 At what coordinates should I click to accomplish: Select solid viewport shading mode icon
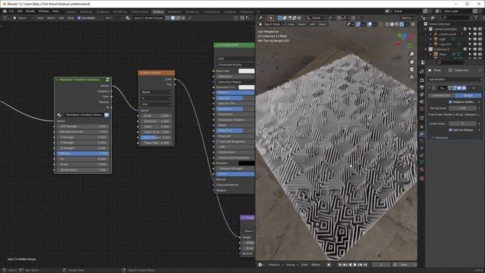point(392,24)
